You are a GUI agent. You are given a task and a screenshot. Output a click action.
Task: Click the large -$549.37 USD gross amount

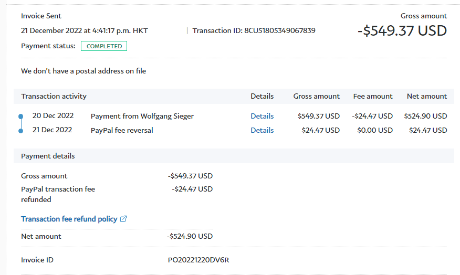pyautogui.click(x=402, y=30)
